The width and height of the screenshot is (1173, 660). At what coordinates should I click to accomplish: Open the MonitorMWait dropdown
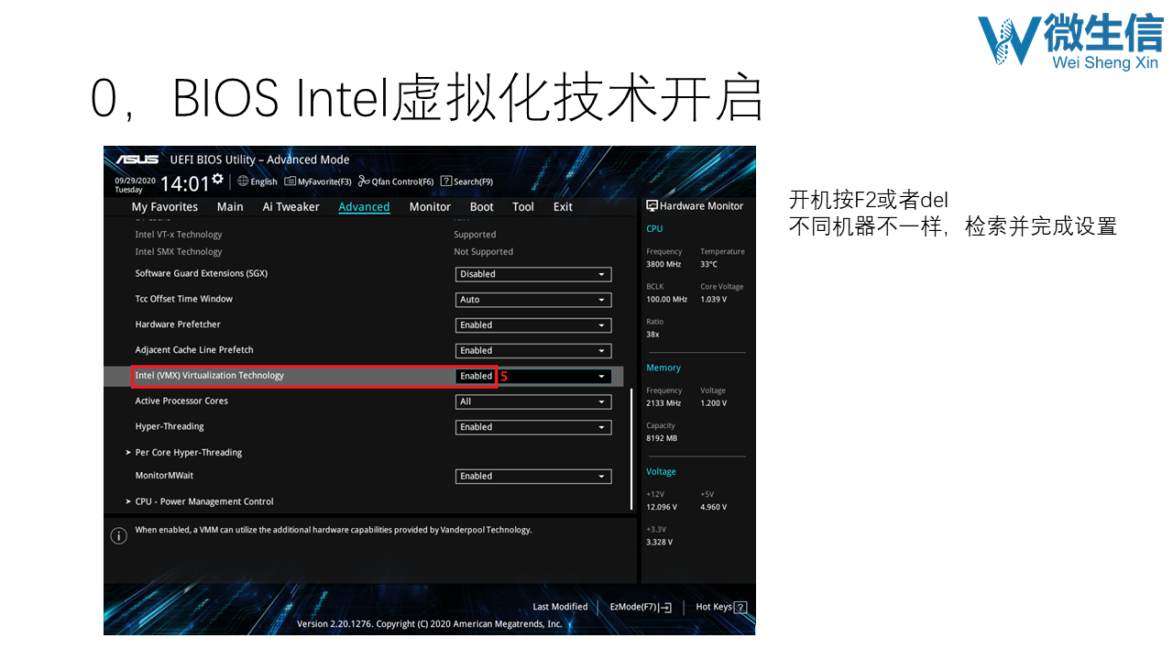533,477
